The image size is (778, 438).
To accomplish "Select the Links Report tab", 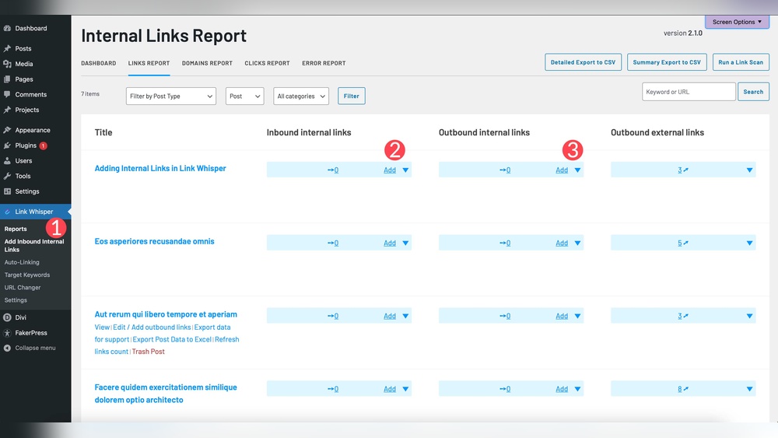I will 149,63.
